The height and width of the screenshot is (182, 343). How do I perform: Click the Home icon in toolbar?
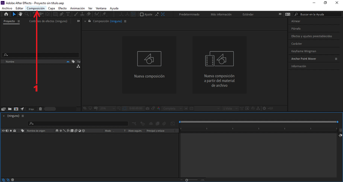click(6, 14)
